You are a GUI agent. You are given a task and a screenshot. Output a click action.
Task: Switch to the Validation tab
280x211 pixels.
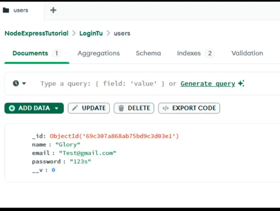(x=247, y=53)
